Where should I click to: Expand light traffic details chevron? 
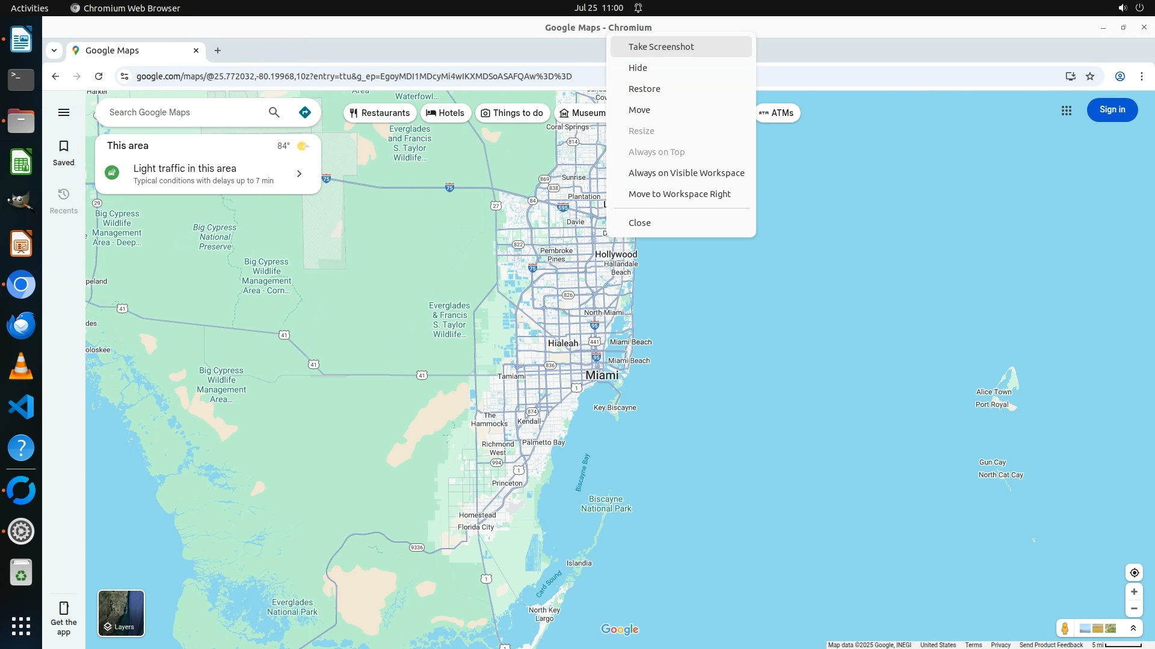pos(299,174)
